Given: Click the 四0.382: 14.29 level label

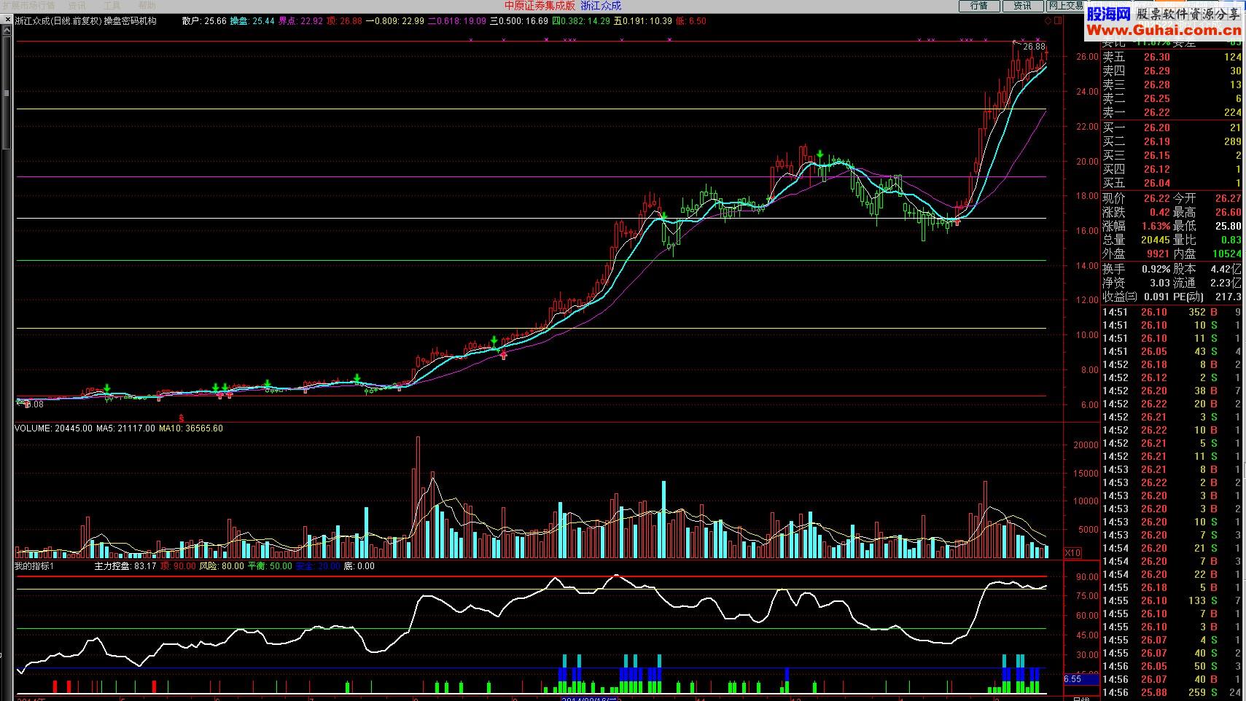Looking at the screenshot, I should 581,21.
